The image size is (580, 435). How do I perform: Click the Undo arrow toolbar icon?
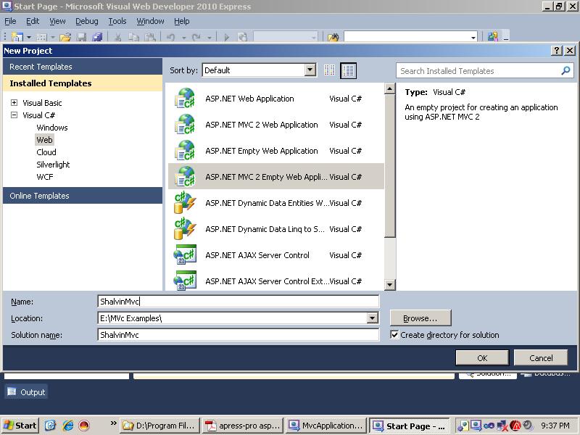(171, 37)
